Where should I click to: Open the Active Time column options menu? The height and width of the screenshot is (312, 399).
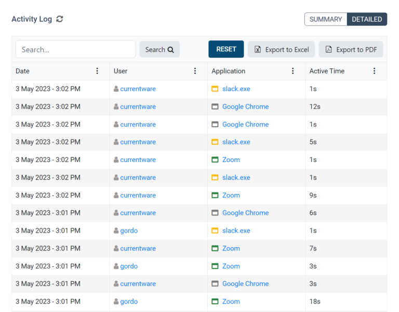click(374, 71)
